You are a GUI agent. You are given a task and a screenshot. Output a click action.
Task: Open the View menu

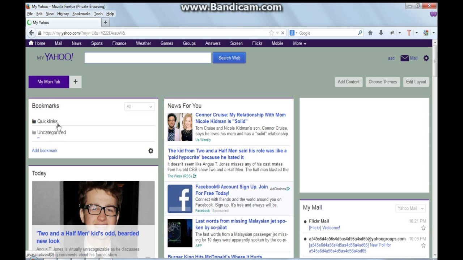50,14
